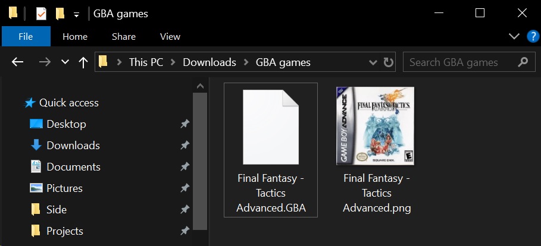Image resolution: width=541 pixels, height=246 pixels.
Task: Switch to the Home ribbon tab
Action: tap(75, 36)
